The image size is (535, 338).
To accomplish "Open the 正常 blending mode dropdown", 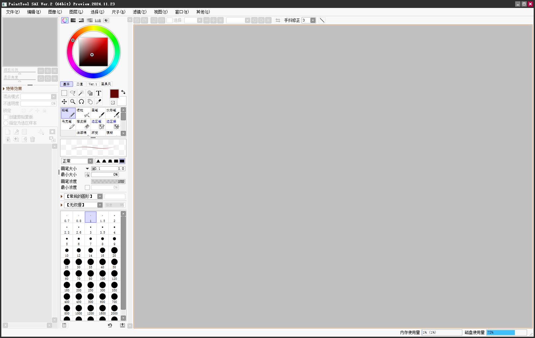I will [77, 161].
